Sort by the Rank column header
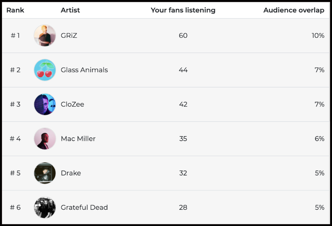The height and width of the screenshot is (226, 332). click(x=15, y=10)
